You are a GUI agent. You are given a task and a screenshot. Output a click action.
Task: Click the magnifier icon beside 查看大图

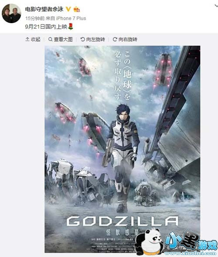tap(51, 39)
